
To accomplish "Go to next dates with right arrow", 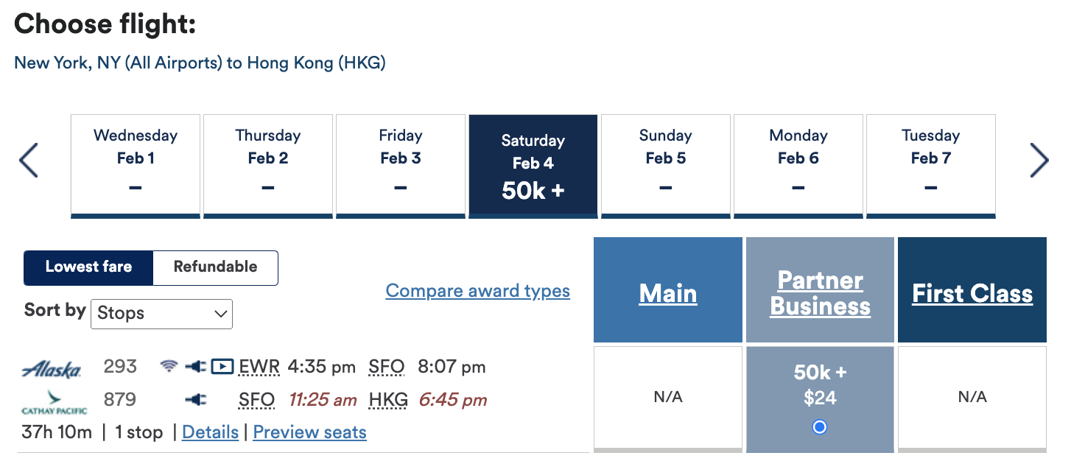I will (1039, 161).
